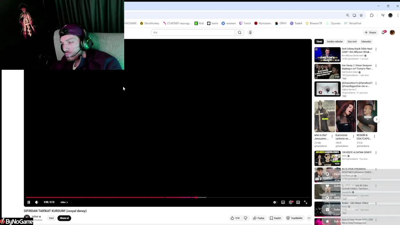The image size is (400, 225).
Task: Switch to theater mode view
Action: pyautogui.click(x=298, y=202)
